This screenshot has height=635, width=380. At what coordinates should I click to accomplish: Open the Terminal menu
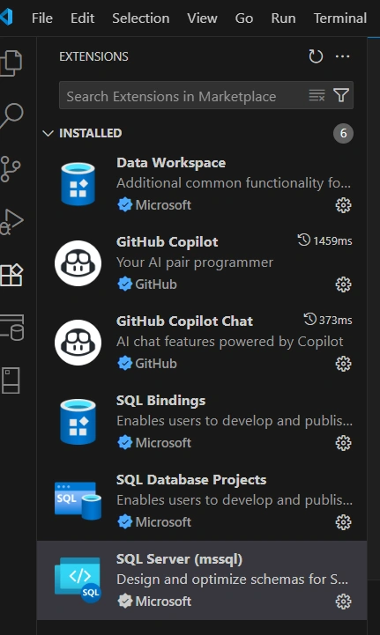pos(339,18)
